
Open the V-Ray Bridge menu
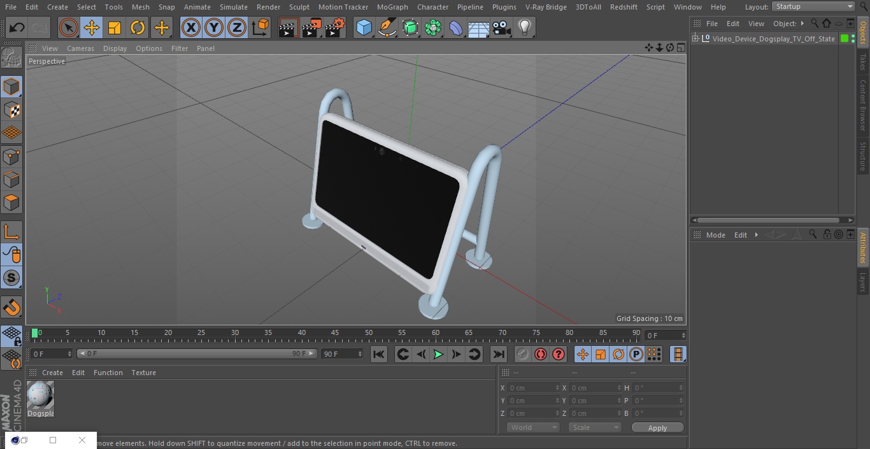[546, 7]
